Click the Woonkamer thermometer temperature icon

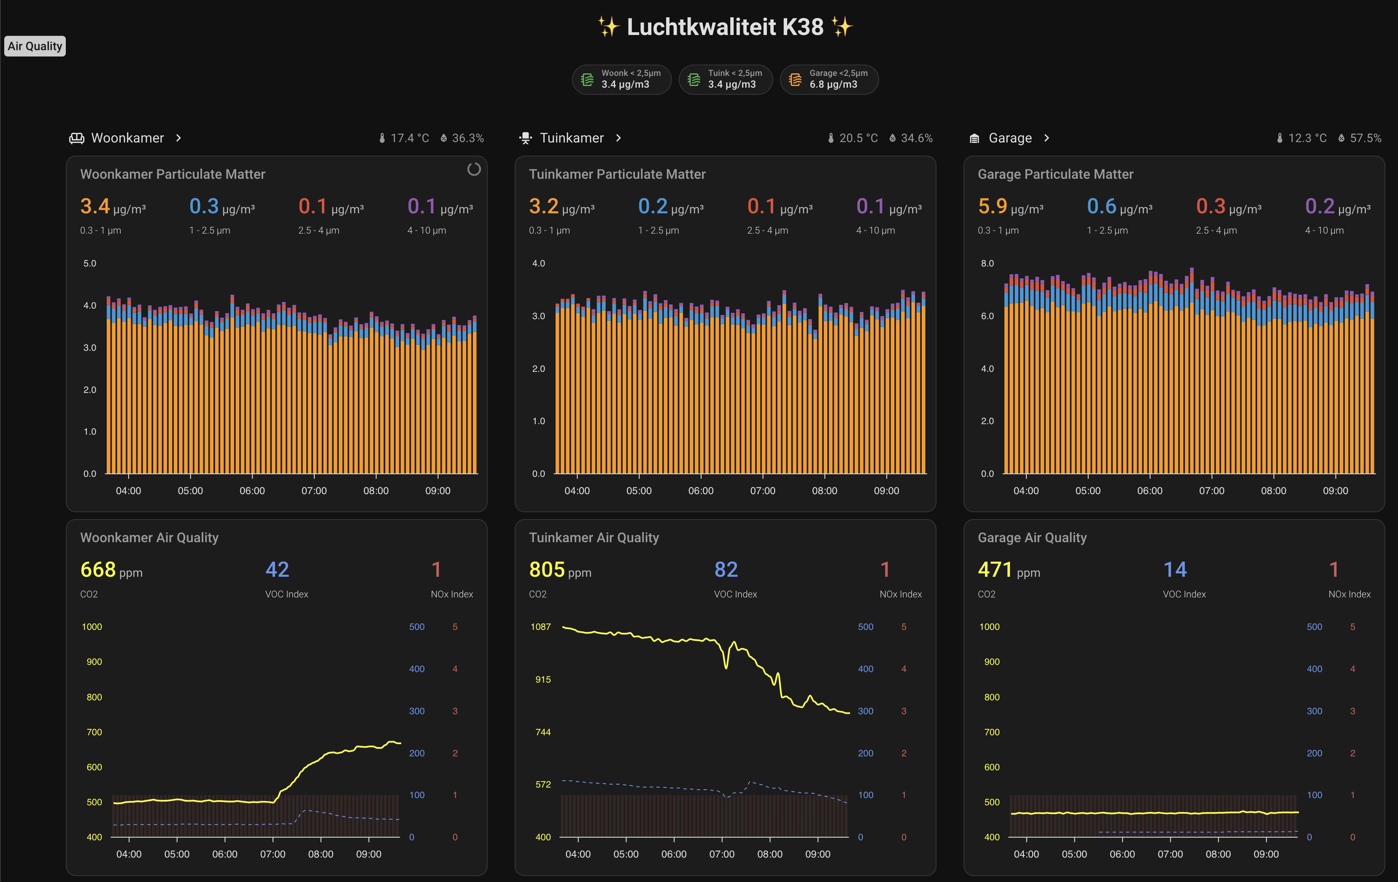click(x=382, y=138)
